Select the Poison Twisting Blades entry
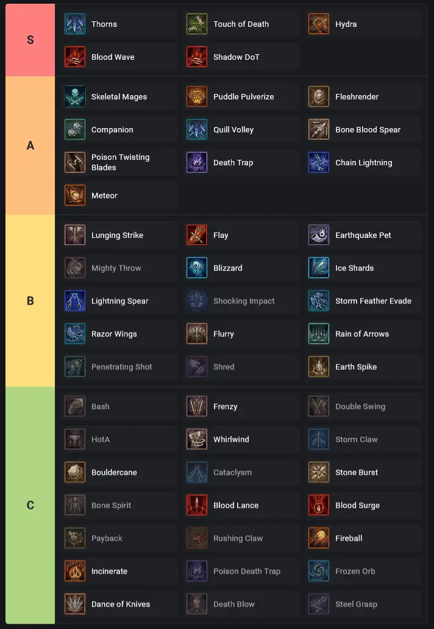Screen dimensions: 434x629 [119, 162]
